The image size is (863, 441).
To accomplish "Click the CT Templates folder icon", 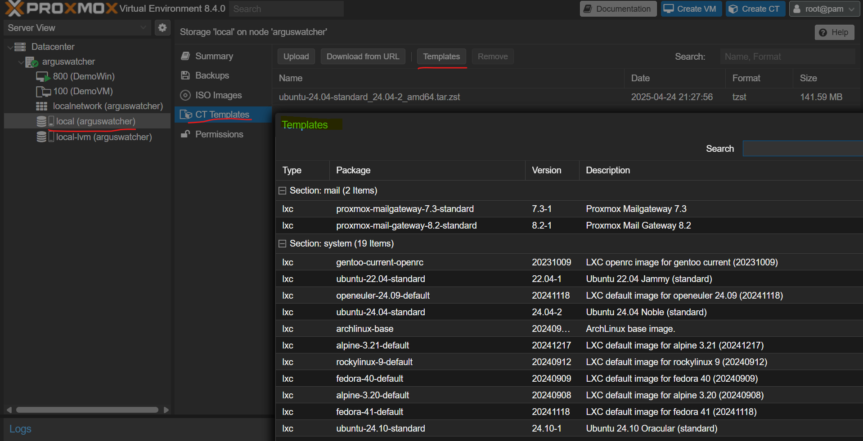I will coord(186,115).
